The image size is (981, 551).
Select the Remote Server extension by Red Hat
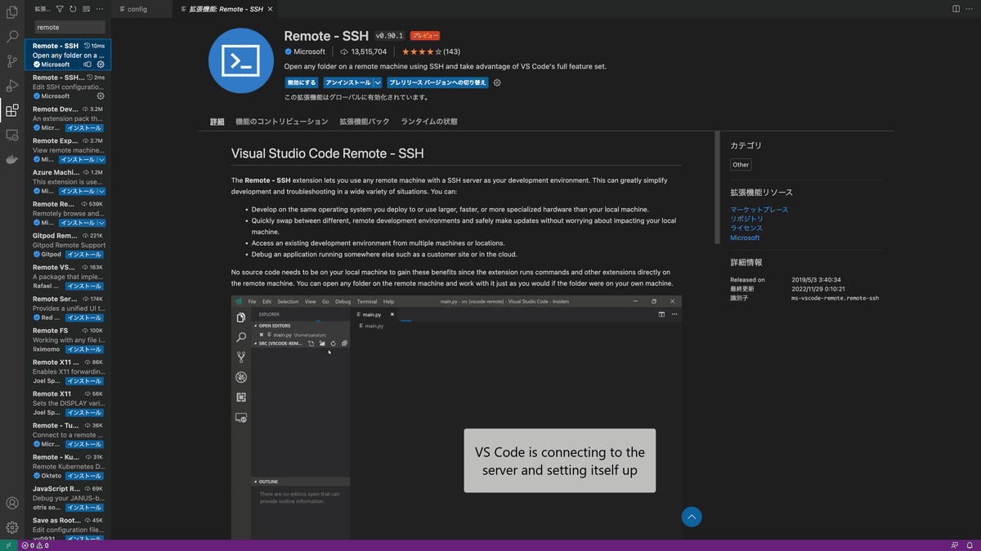pyautogui.click(x=68, y=306)
